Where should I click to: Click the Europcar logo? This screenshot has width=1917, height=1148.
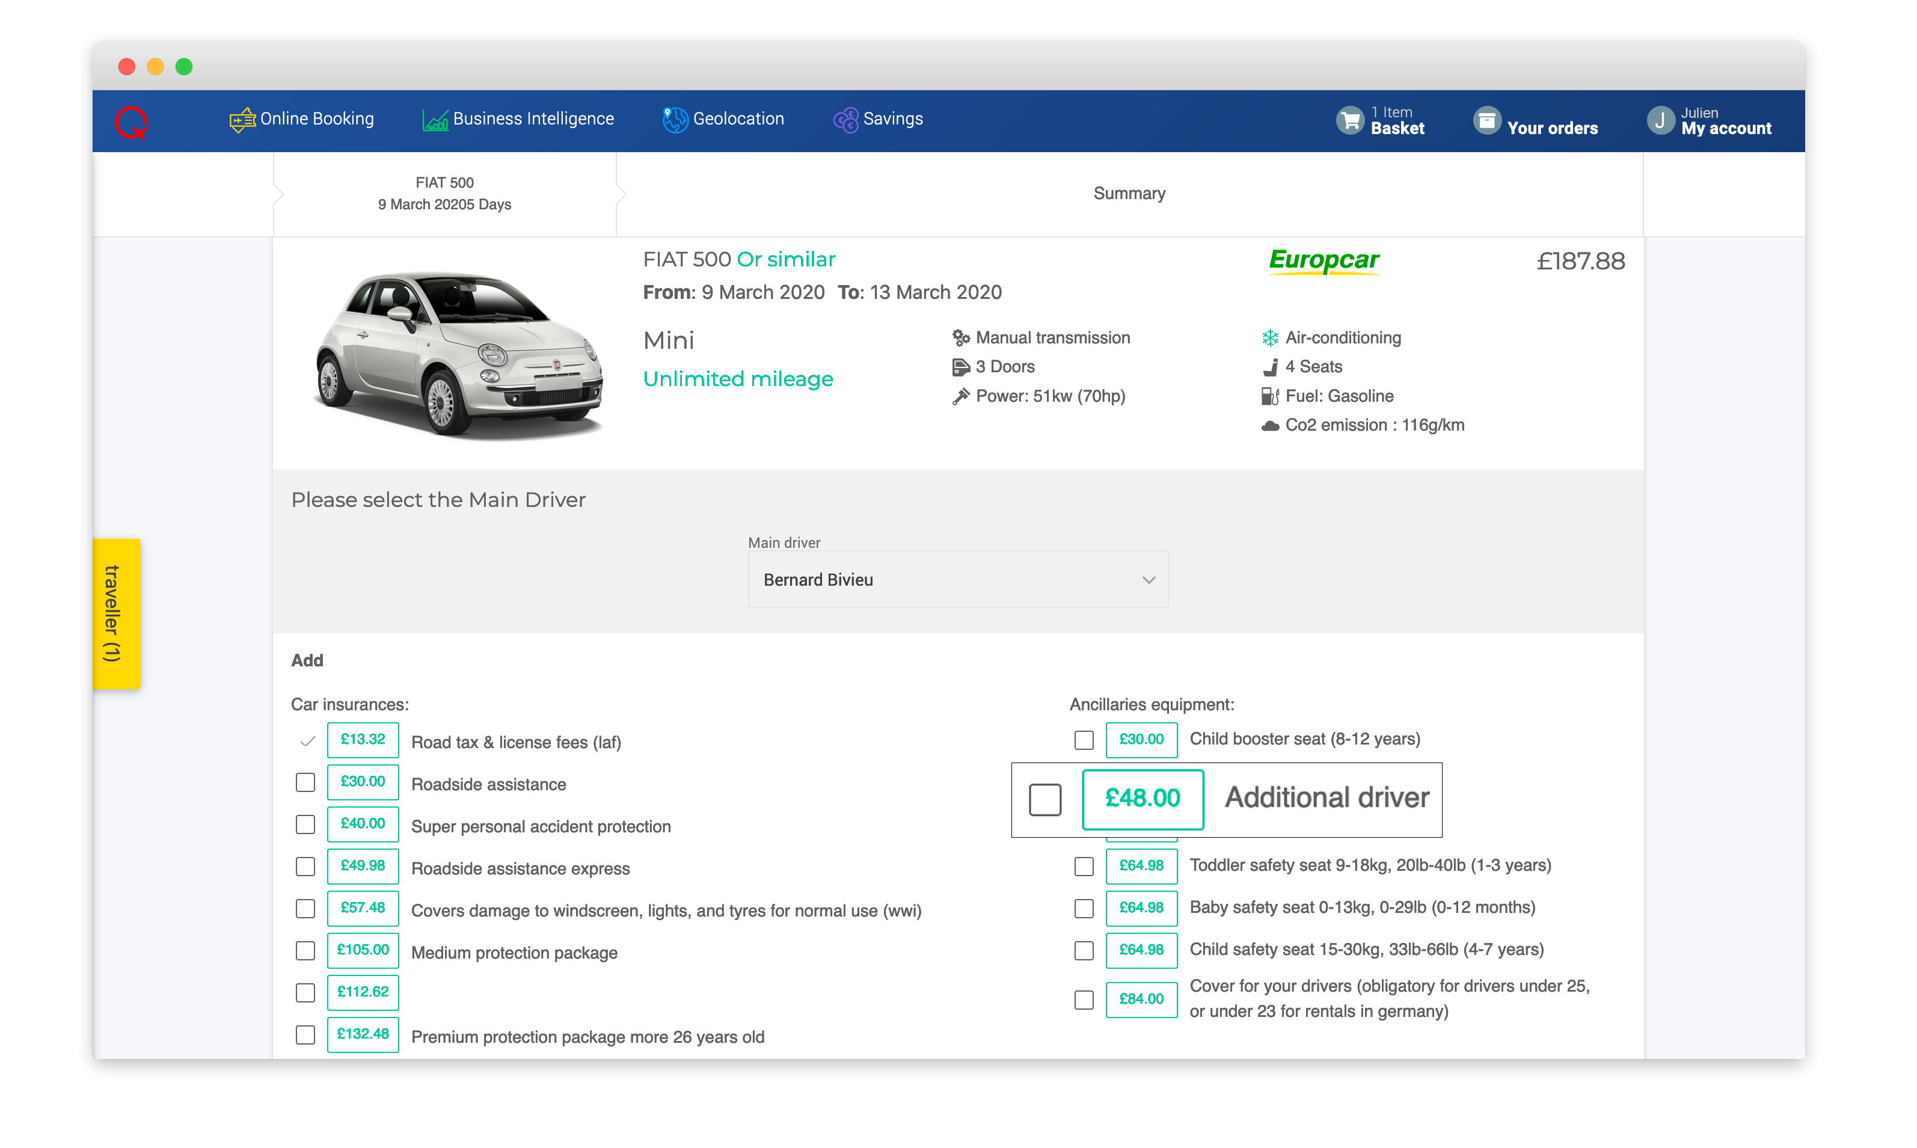[x=1323, y=261]
